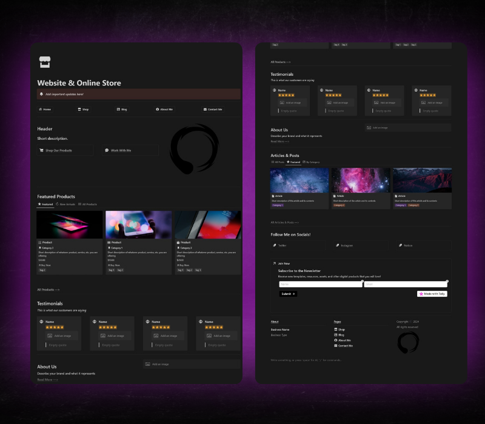The width and height of the screenshot is (485, 424).
Task: Click the Submit button in newsletter form
Action: pos(288,294)
